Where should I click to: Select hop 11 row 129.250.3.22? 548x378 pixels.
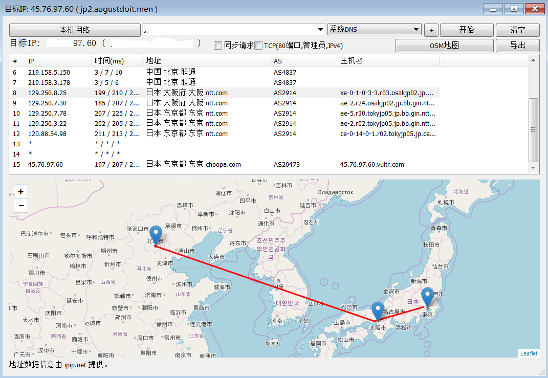[225, 124]
